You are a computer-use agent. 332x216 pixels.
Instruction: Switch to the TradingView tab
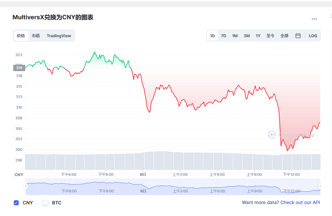click(x=59, y=36)
